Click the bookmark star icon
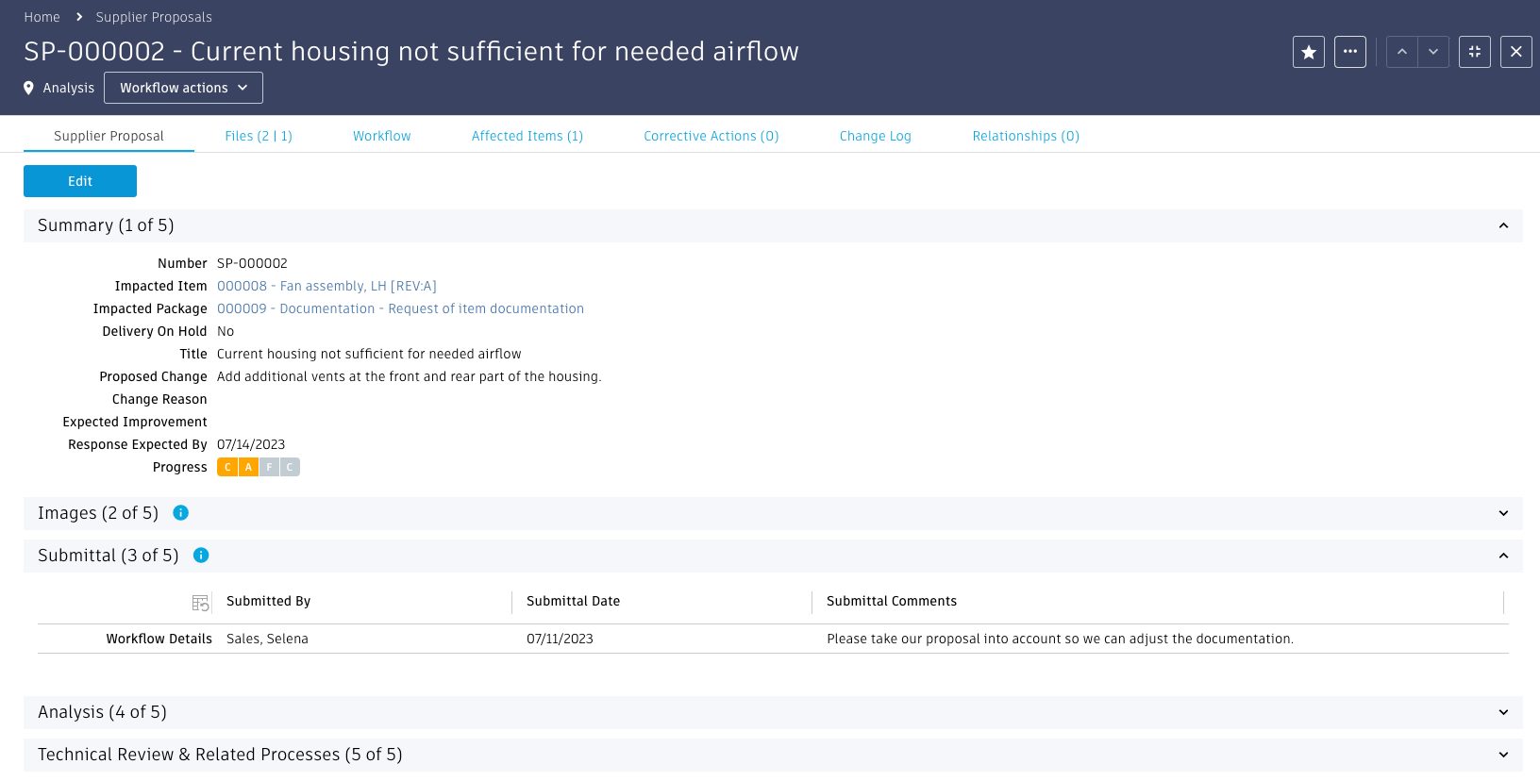Screen dimensions: 1540x781 pyautogui.click(x=1309, y=52)
